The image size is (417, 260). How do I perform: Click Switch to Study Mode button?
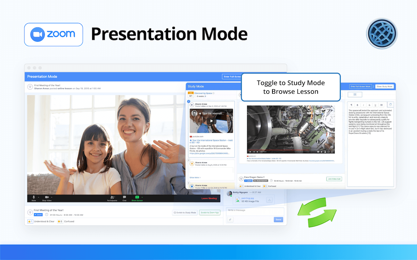pyautogui.click(x=185, y=213)
